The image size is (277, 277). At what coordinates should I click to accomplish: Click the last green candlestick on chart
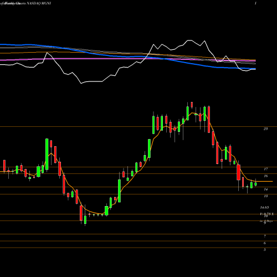coord(255,184)
